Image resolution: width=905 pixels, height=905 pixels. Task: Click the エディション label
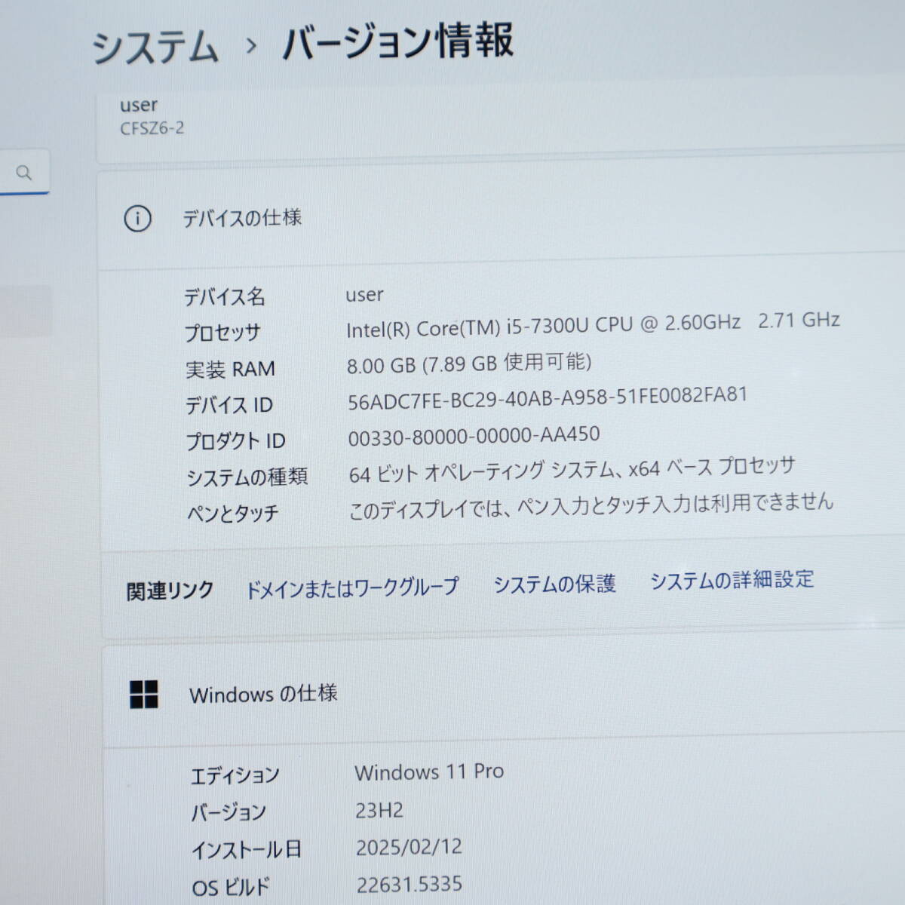[x=235, y=775]
